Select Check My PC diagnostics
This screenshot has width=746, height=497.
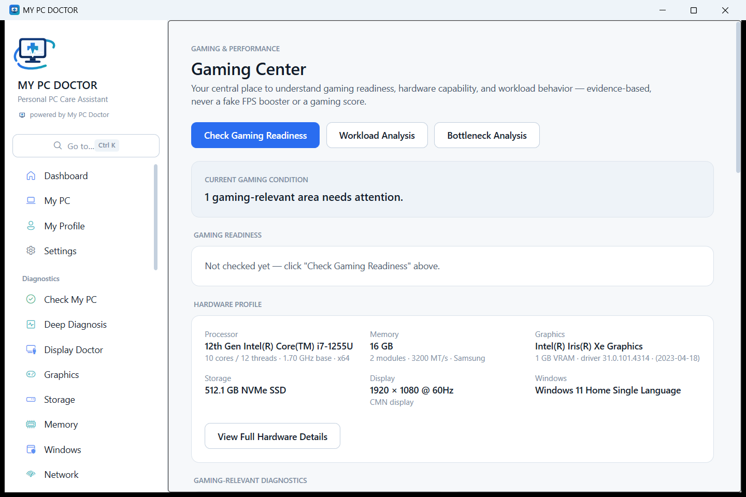pyautogui.click(x=70, y=300)
